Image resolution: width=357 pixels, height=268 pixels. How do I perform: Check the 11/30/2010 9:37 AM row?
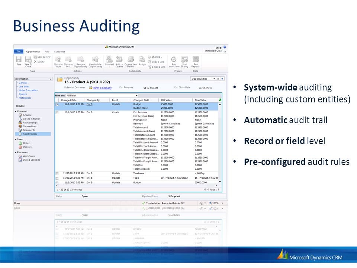[x=57, y=174]
